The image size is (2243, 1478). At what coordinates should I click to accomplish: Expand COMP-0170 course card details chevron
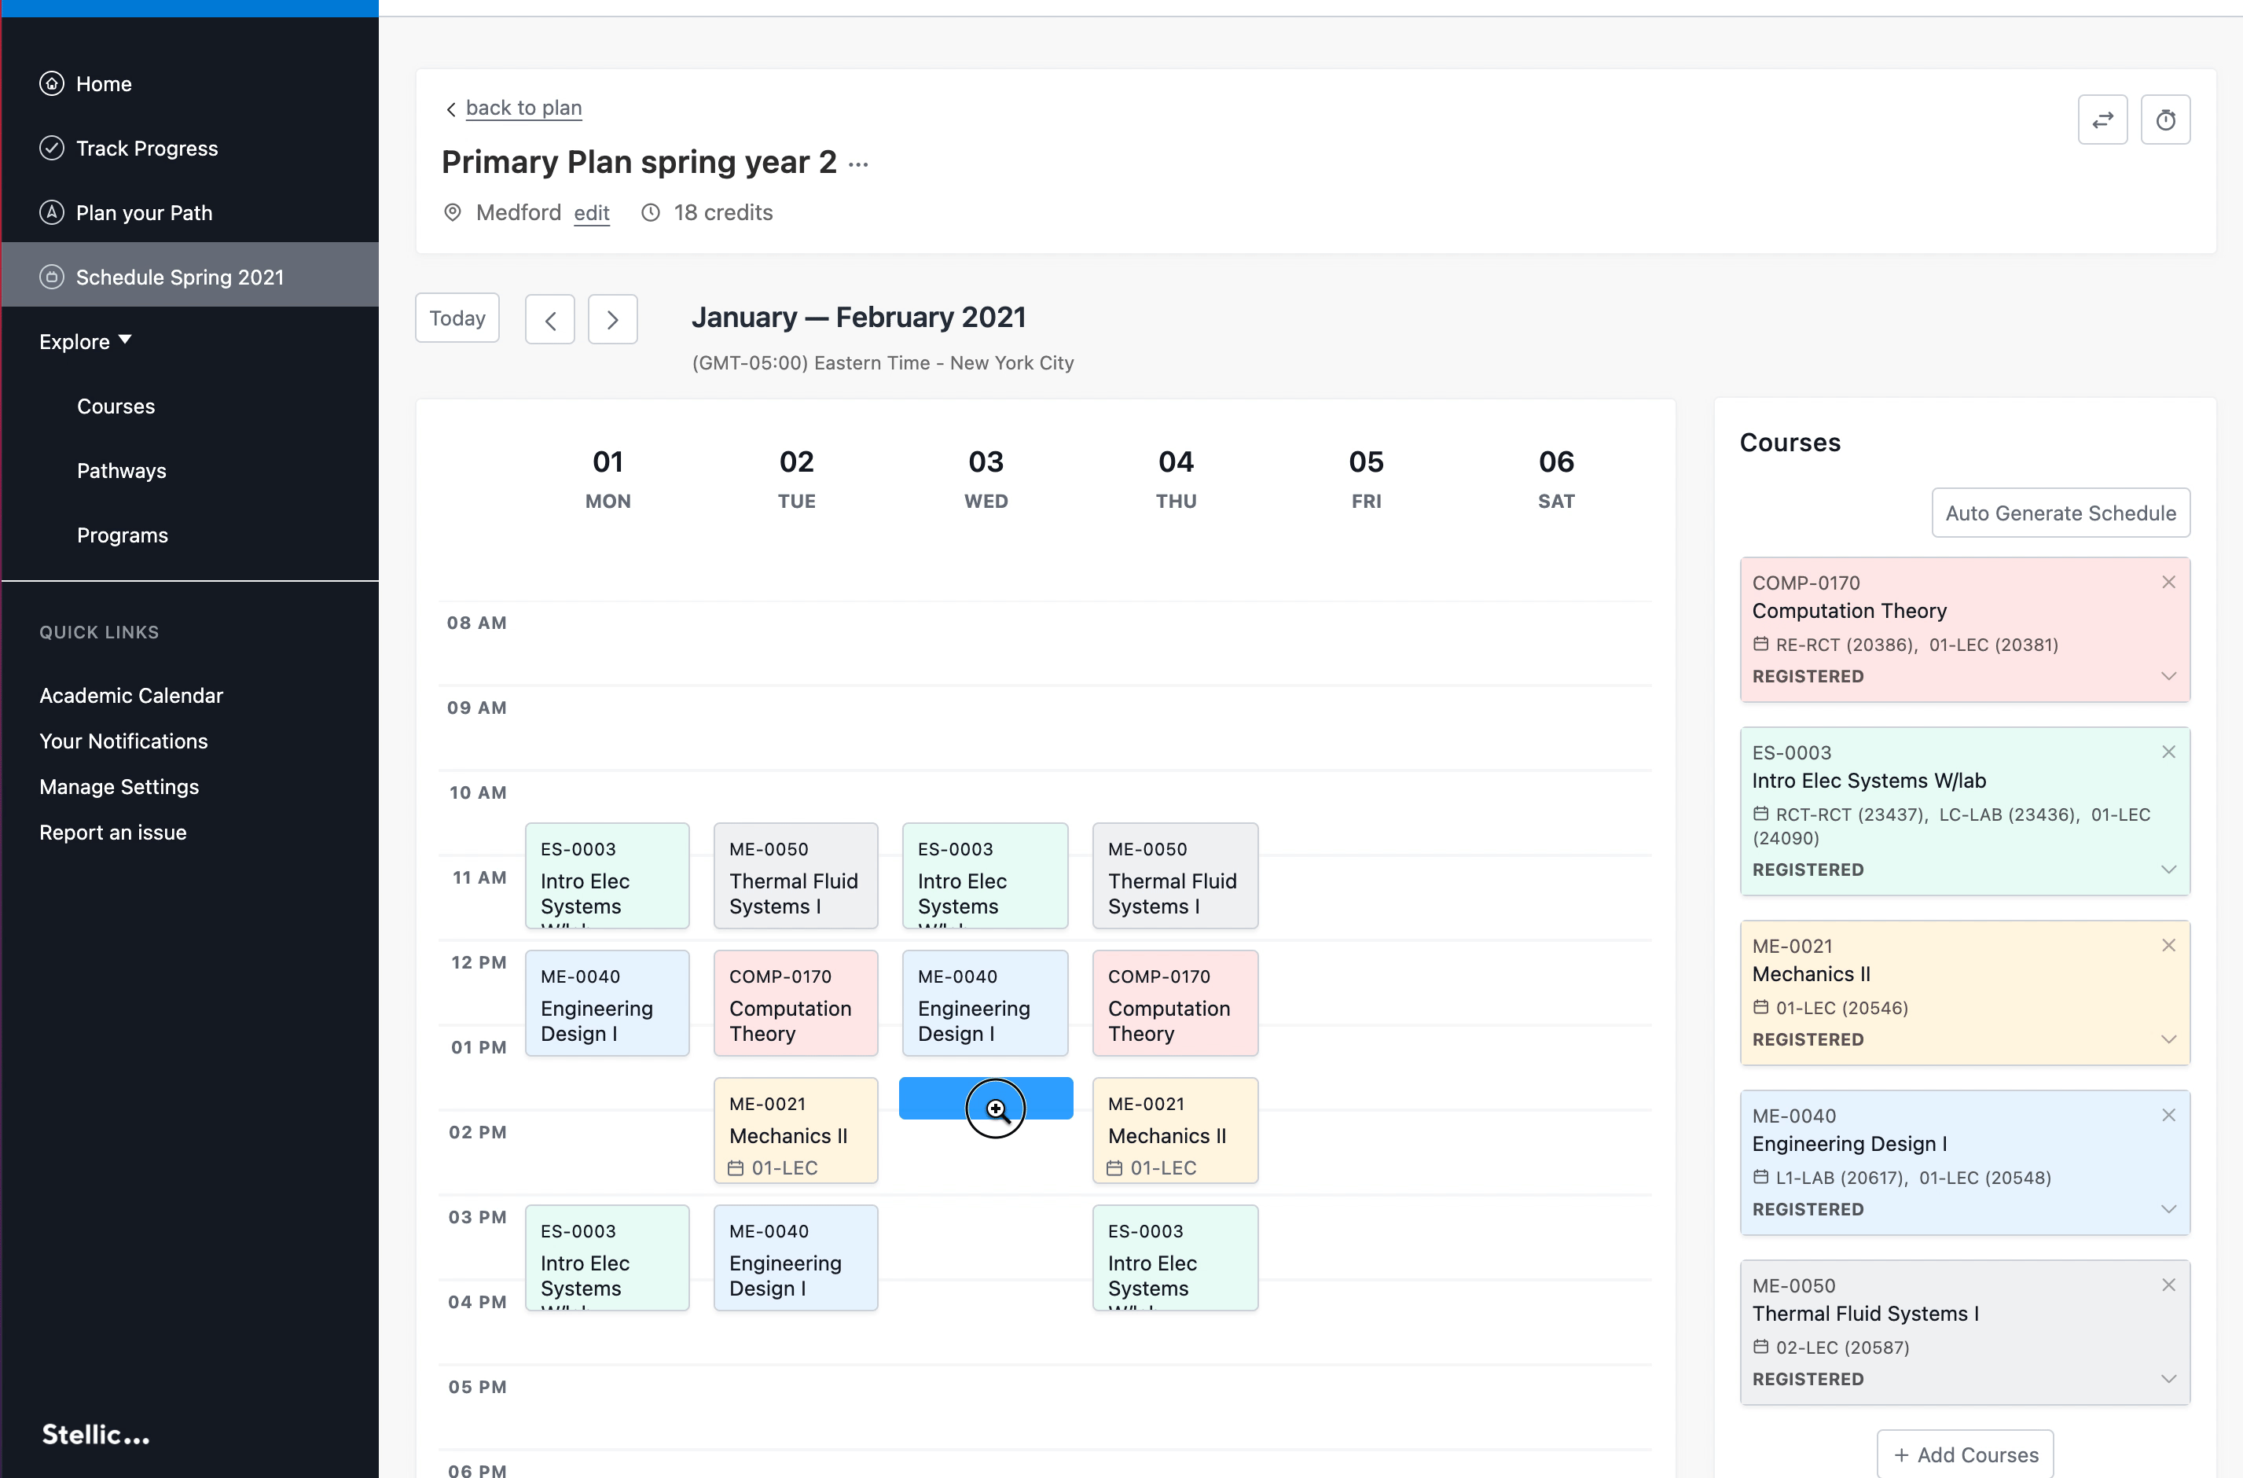point(2168,676)
